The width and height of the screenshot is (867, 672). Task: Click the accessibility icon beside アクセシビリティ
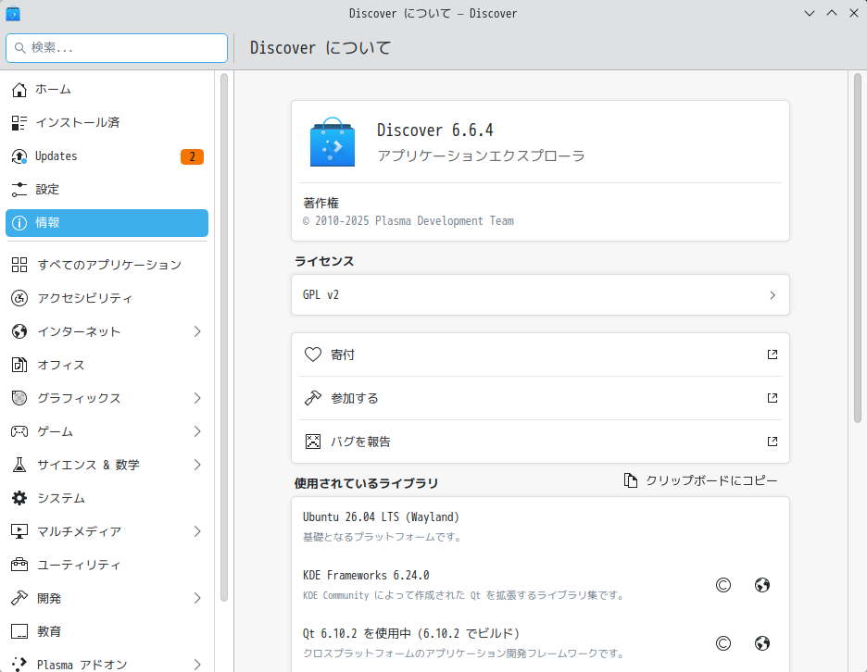19,298
